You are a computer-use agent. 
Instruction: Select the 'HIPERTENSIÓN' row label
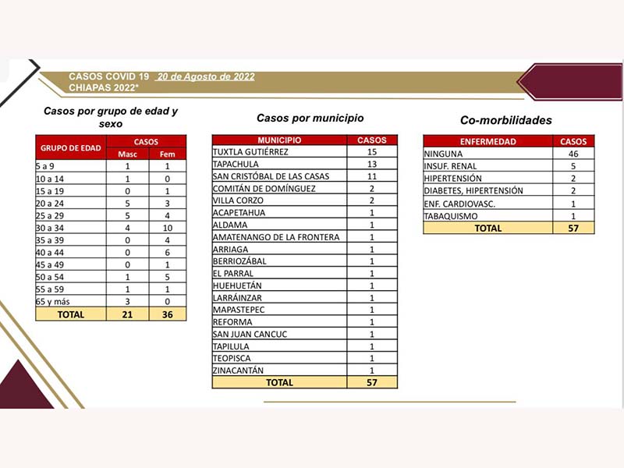(x=453, y=179)
